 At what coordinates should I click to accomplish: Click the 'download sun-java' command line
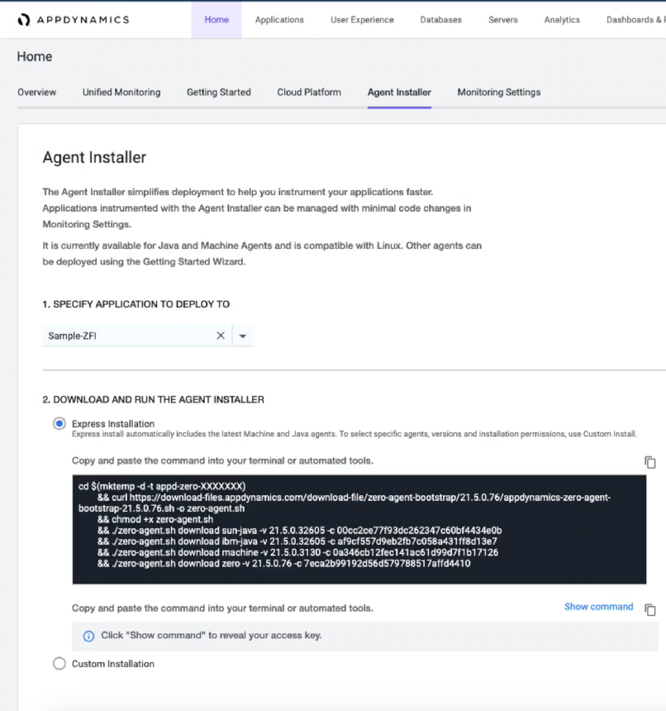(299, 530)
